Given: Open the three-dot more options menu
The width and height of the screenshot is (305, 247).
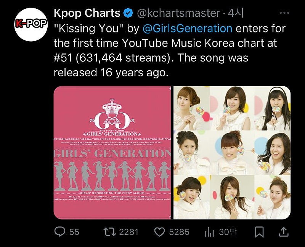Looking at the screenshot, I should tap(284, 13).
